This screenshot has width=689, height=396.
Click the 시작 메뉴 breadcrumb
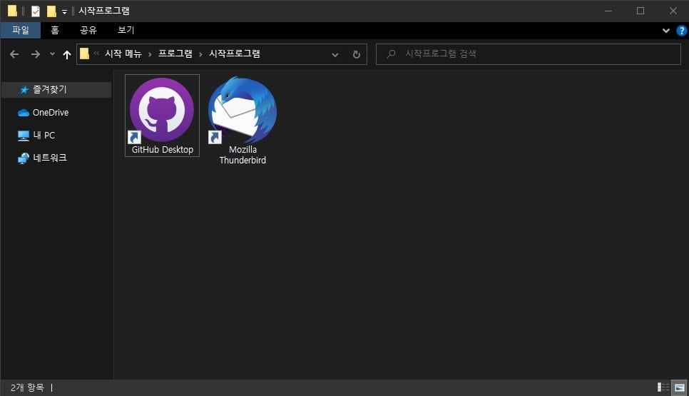(123, 54)
